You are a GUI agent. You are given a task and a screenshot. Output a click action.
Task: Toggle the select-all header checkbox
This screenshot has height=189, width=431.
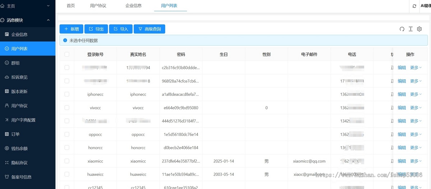(x=67, y=54)
